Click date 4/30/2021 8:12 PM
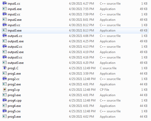The width and height of the screenshot is (151, 121). tap(81, 25)
